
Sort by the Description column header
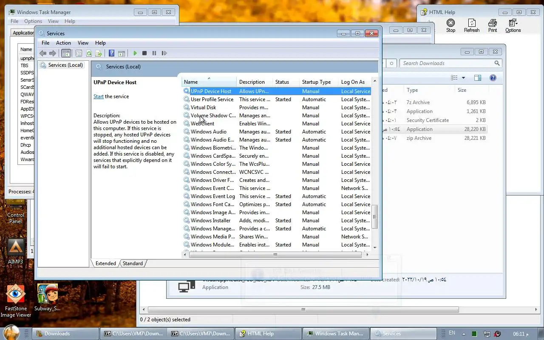point(255,82)
